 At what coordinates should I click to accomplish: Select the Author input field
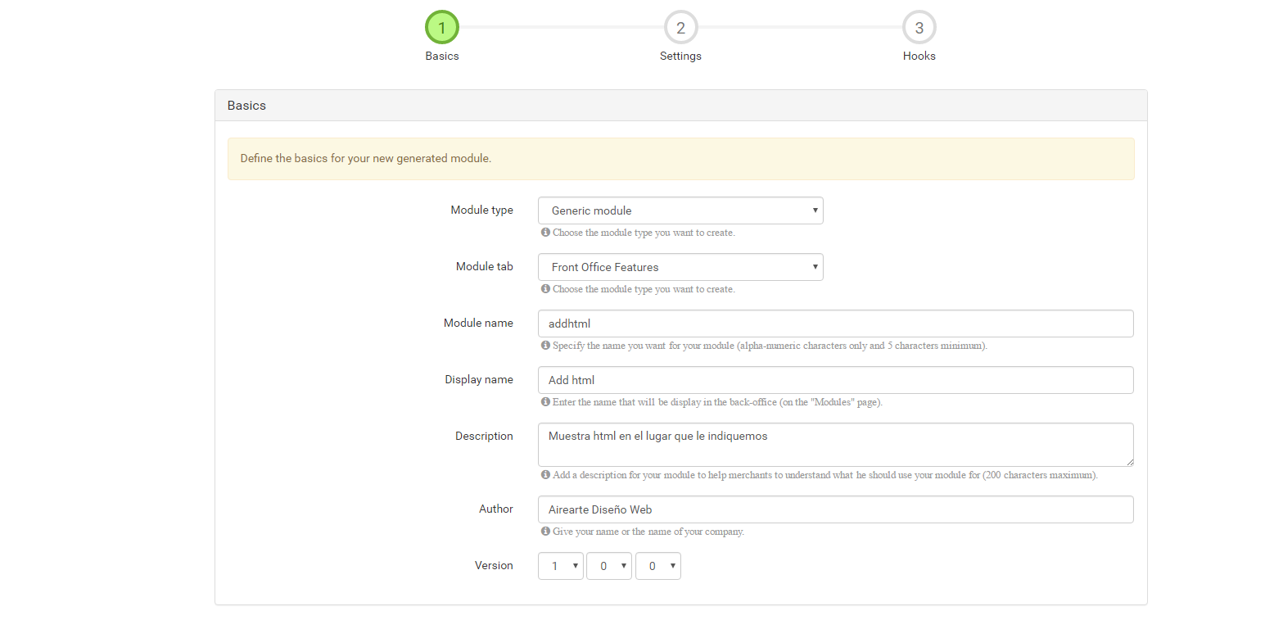pyautogui.click(x=835, y=509)
